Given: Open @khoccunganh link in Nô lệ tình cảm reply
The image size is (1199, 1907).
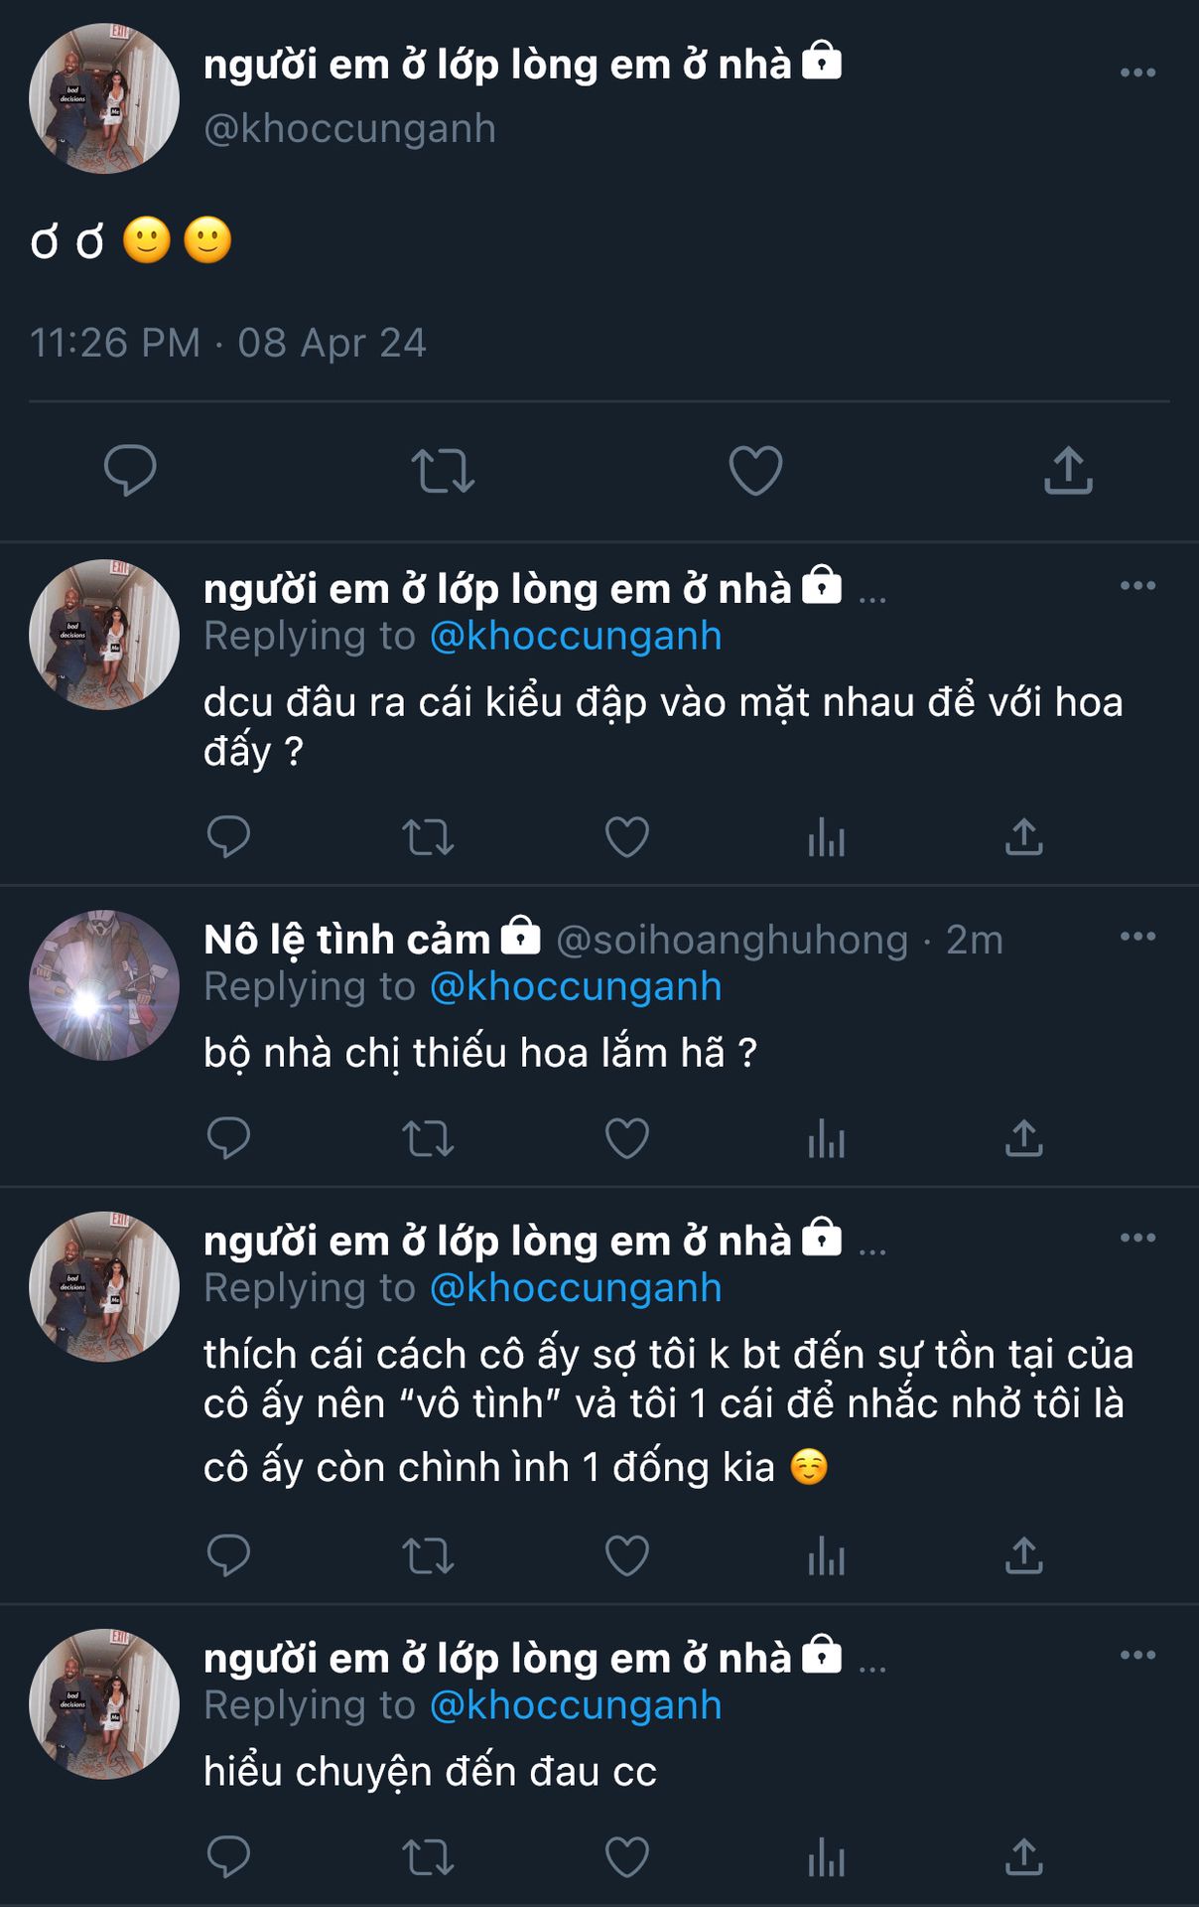Looking at the screenshot, I should point(576,987).
